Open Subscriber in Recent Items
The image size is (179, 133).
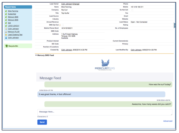12,14
